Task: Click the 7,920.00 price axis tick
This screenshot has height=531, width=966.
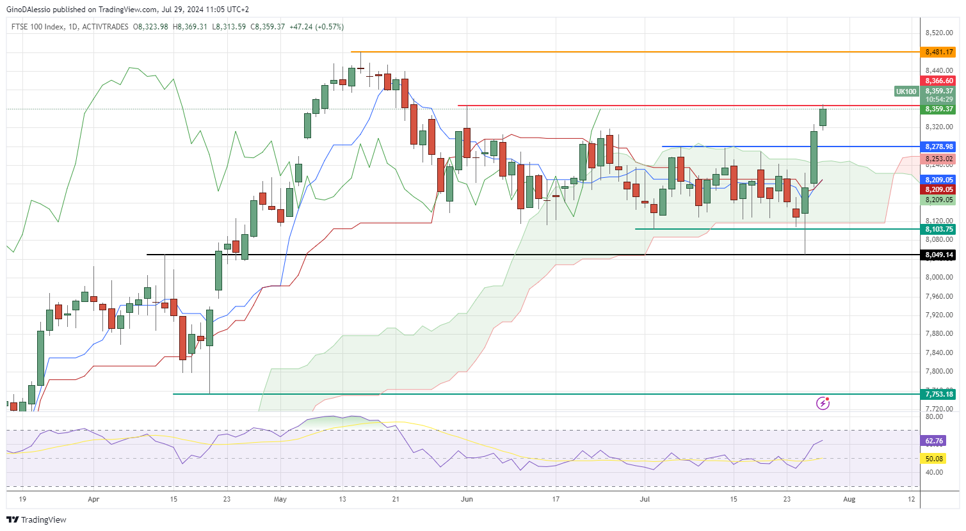Action: click(939, 315)
